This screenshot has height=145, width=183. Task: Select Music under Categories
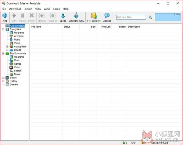(17, 40)
